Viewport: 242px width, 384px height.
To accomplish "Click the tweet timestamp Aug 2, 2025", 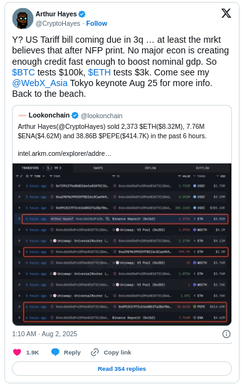I will 45,334.
